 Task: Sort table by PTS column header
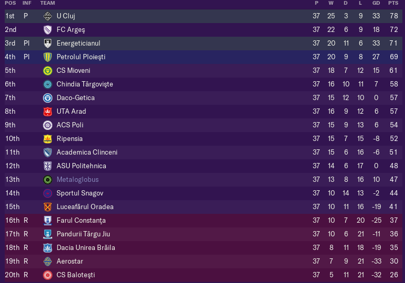tap(393, 3)
